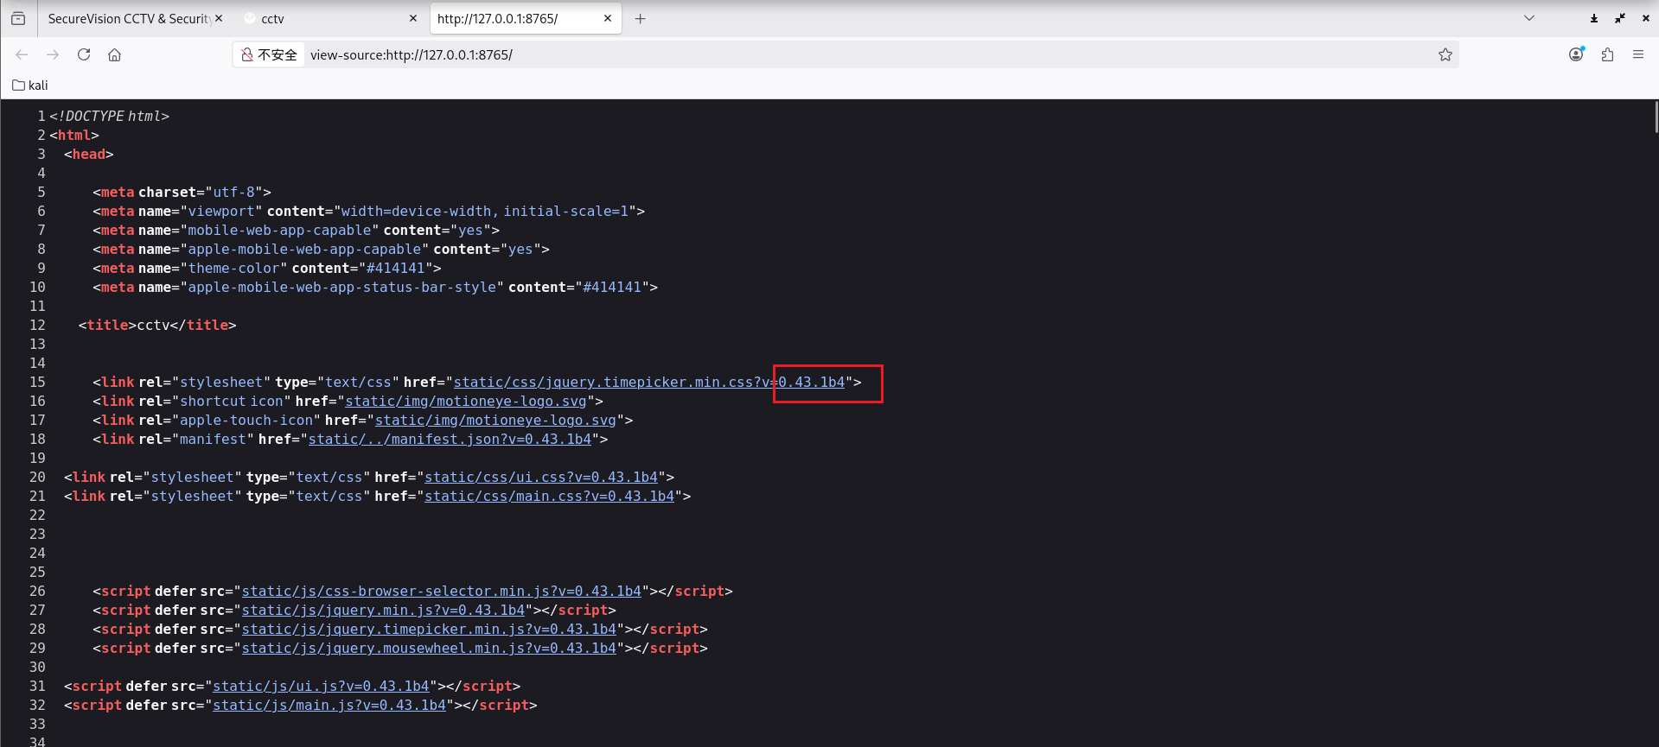The height and width of the screenshot is (747, 1659).
Task: Expand the tab list dropdown chevron
Action: pyautogui.click(x=1528, y=18)
